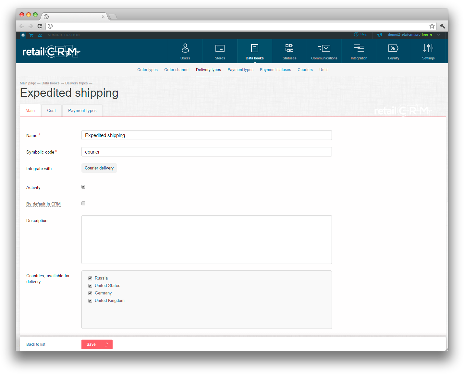
Task: Click the analytics chart icon in top bar
Action: pyautogui.click(x=40, y=35)
